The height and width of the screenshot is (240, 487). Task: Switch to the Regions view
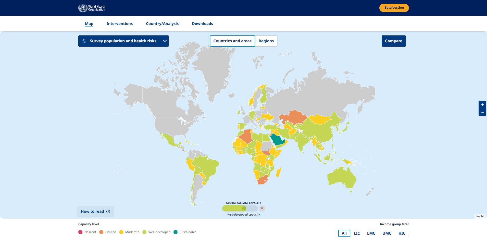(x=266, y=41)
